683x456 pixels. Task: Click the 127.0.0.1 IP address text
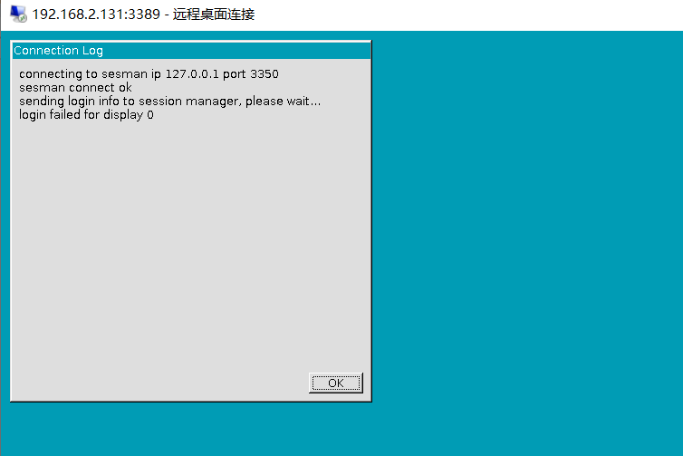pos(192,73)
